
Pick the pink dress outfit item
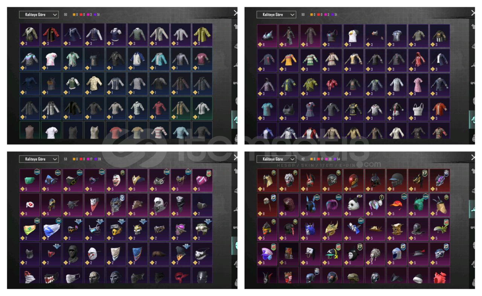tap(418, 84)
